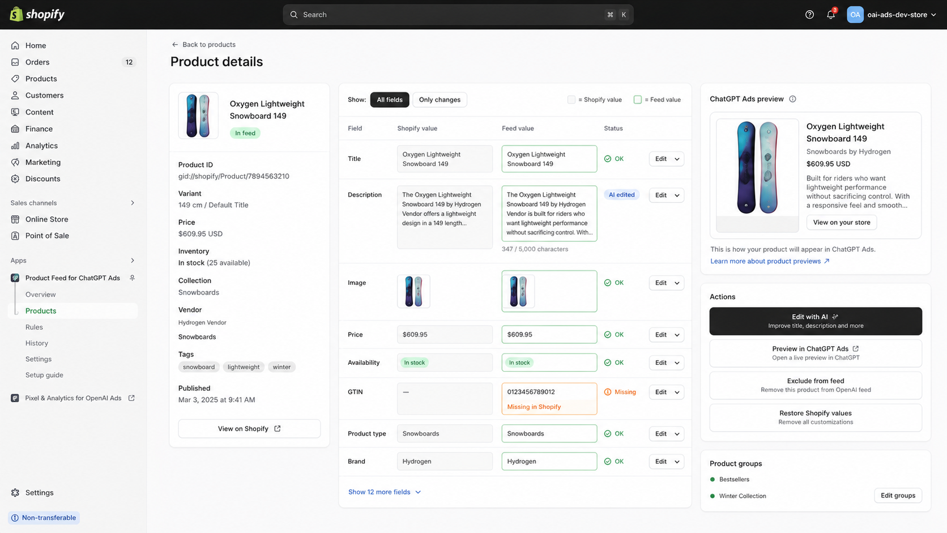Click the Edit button for Availability
Viewport: 947px width, 533px height.
tap(661, 363)
